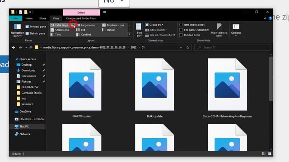Switch to the Share ribbon tab
The height and width of the screenshot is (162, 289).
pos(42,18)
